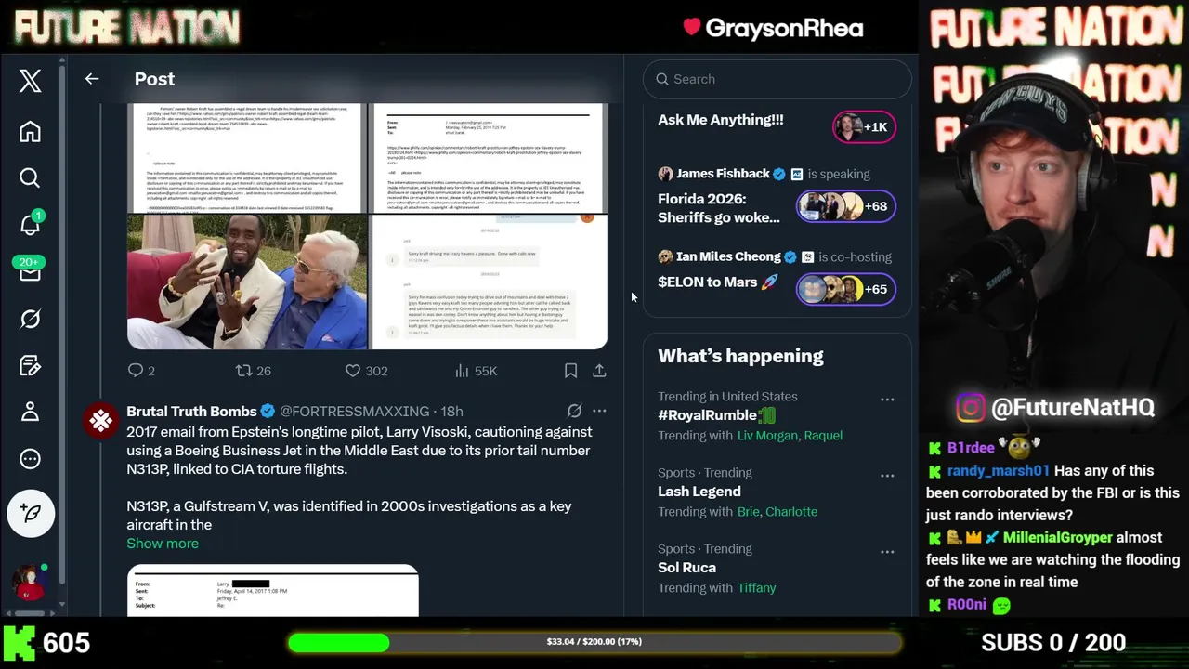Open the Profile person icon

tap(30, 412)
